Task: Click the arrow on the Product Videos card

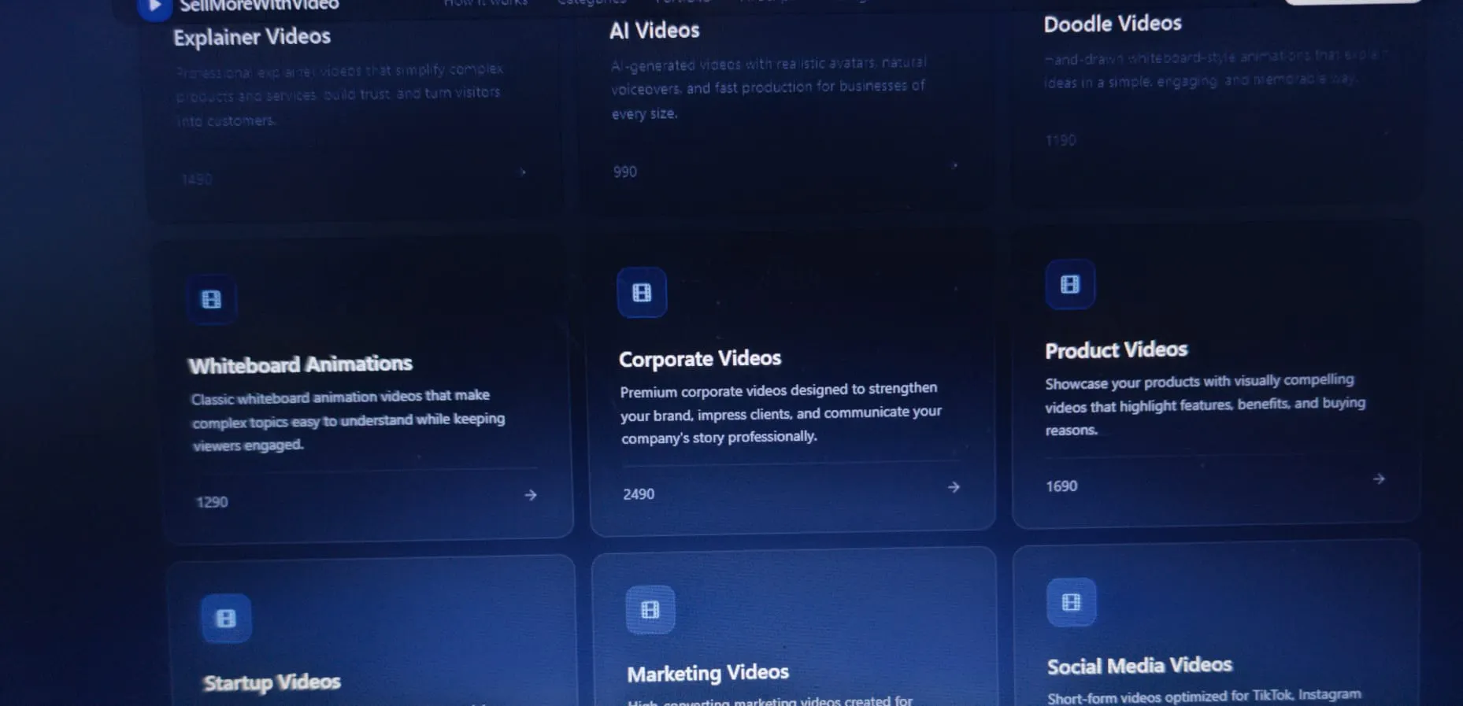Action: tap(1378, 479)
